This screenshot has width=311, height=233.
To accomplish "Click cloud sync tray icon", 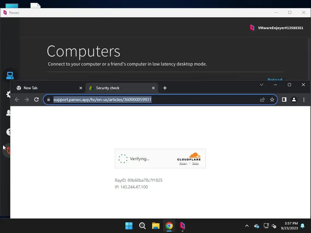I will click(256, 226).
